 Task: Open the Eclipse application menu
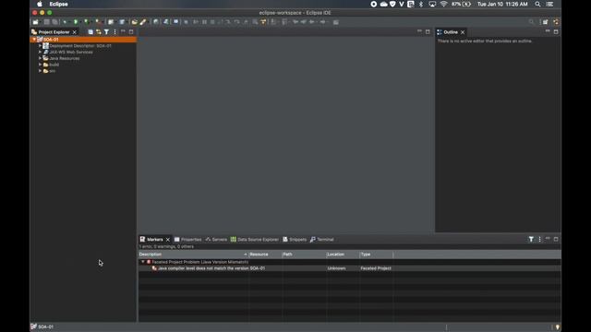[59, 4]
